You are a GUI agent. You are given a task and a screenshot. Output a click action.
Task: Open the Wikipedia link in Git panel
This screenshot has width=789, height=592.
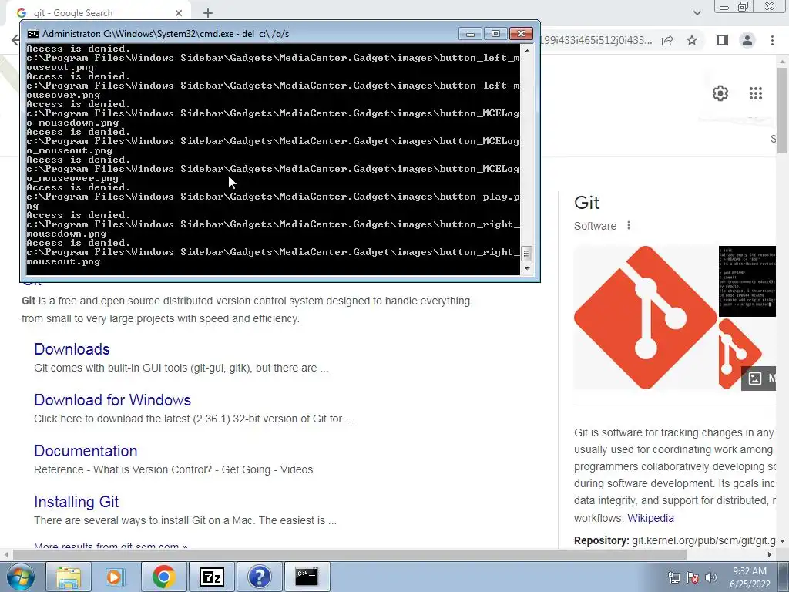point(650,518)
